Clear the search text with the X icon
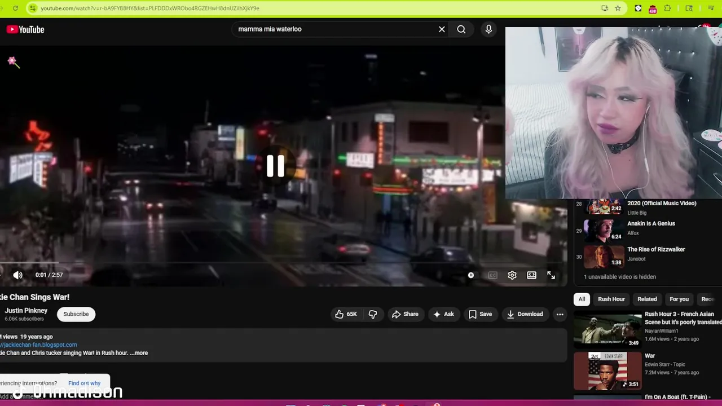The height and width of the screenshot is (406, 722). (x=442, y=29)
